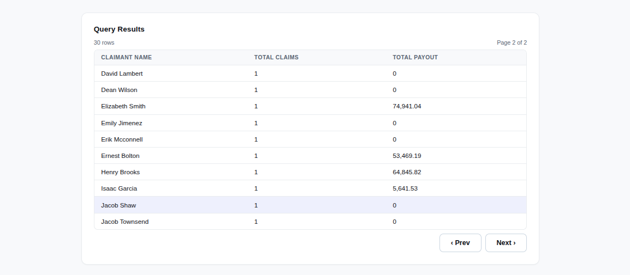Select the Jacob Townsend name cell
630x275 pixels.
click(125, 222)
